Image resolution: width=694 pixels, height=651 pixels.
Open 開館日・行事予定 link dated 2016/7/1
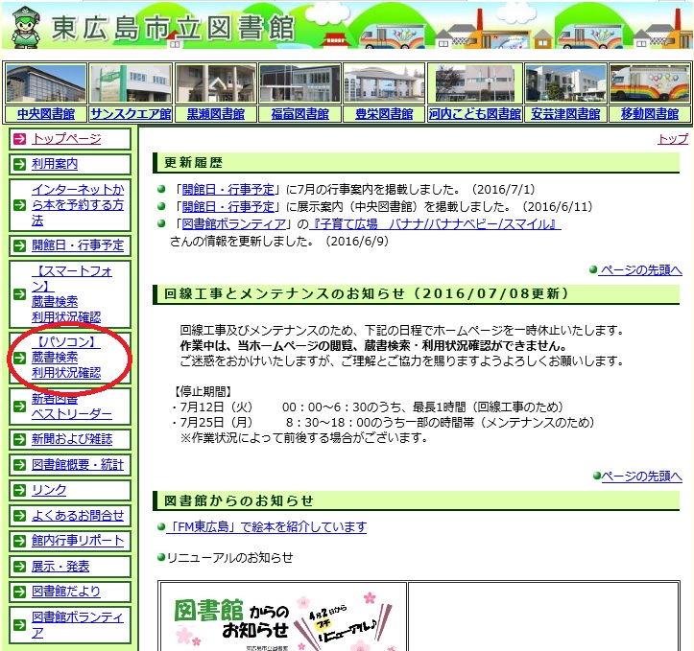[228, 190]
